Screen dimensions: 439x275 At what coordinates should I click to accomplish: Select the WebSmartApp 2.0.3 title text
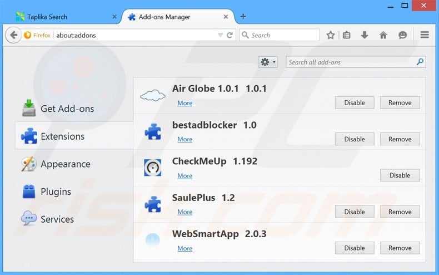pos(219,234)
